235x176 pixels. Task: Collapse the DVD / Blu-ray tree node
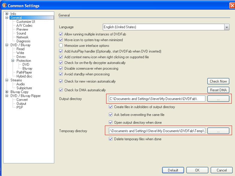[x=7, y=45]
